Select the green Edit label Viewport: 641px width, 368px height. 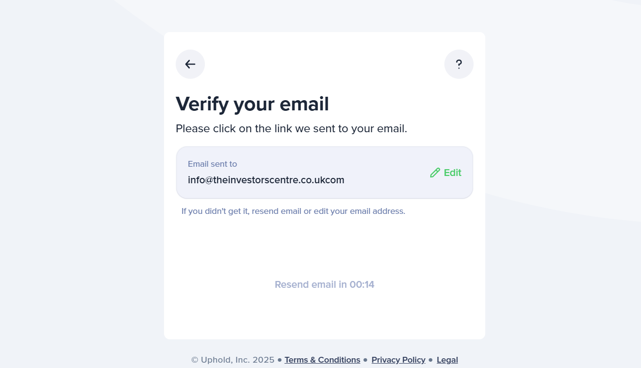(453, 173)
